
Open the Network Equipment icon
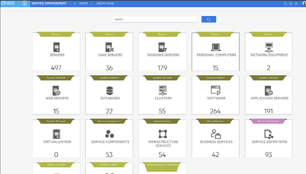269,47
